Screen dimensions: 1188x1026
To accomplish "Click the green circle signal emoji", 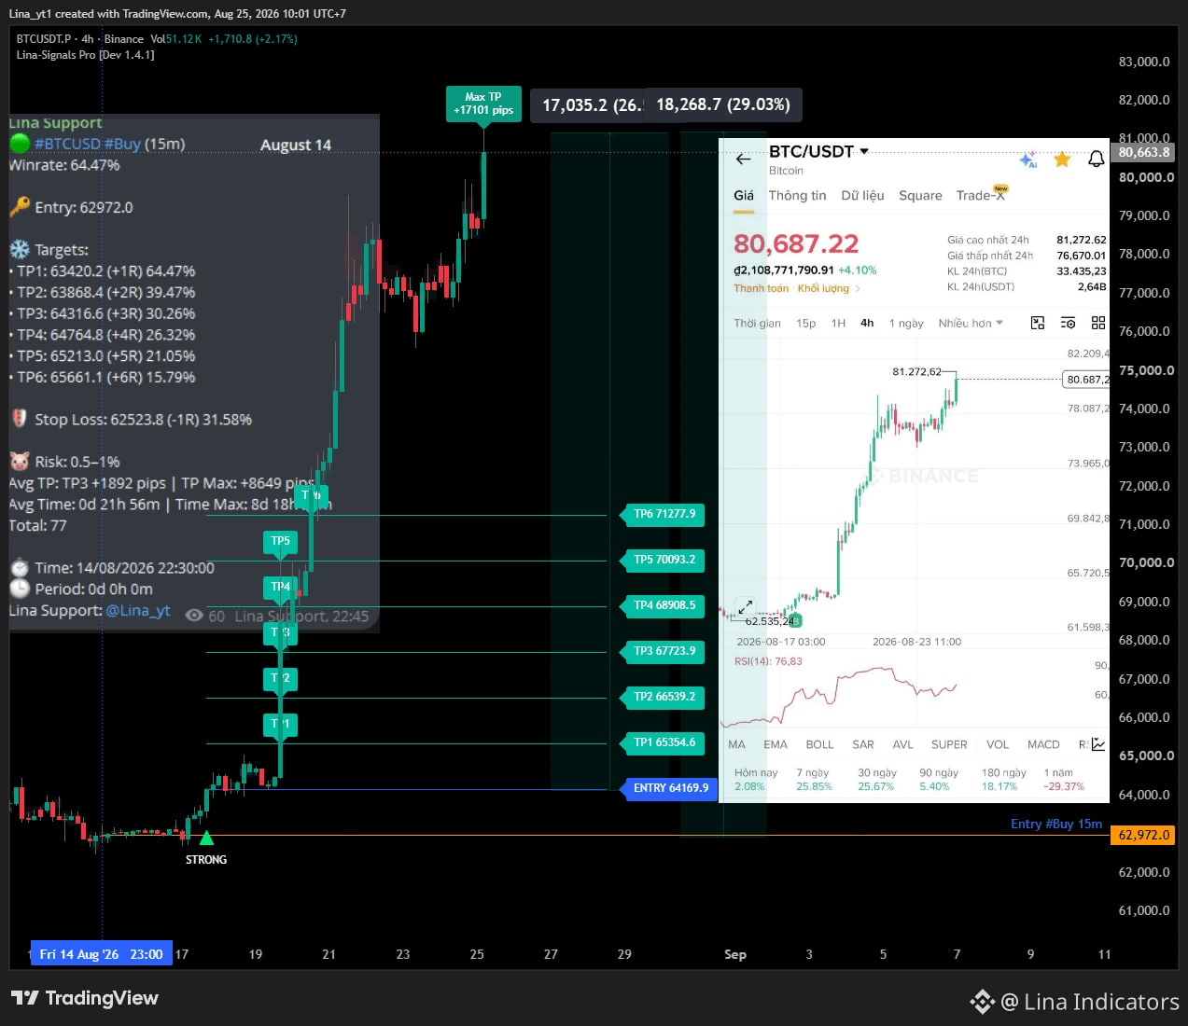I will 20,144.
